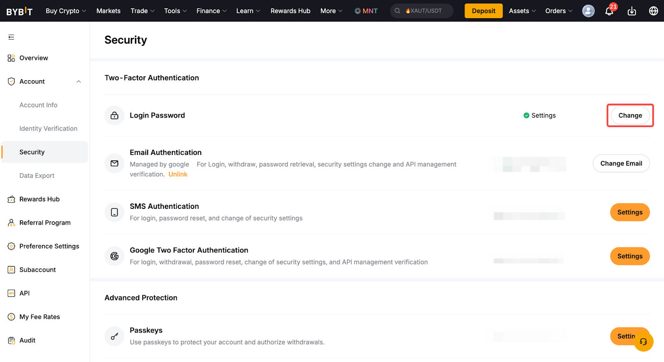Click the Change Email button

(x=621, y=164)
